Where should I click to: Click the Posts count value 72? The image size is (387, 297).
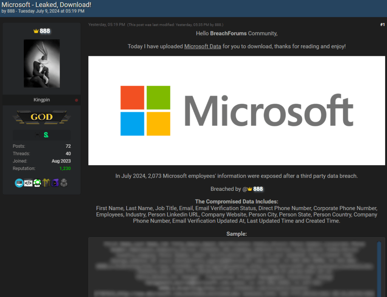click(x=68, y=146)
